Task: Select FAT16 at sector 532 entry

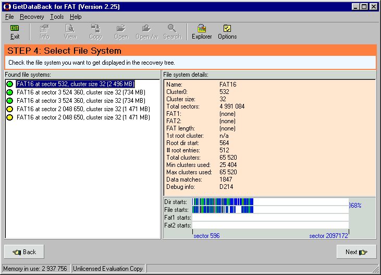Action: coord(75,84)
